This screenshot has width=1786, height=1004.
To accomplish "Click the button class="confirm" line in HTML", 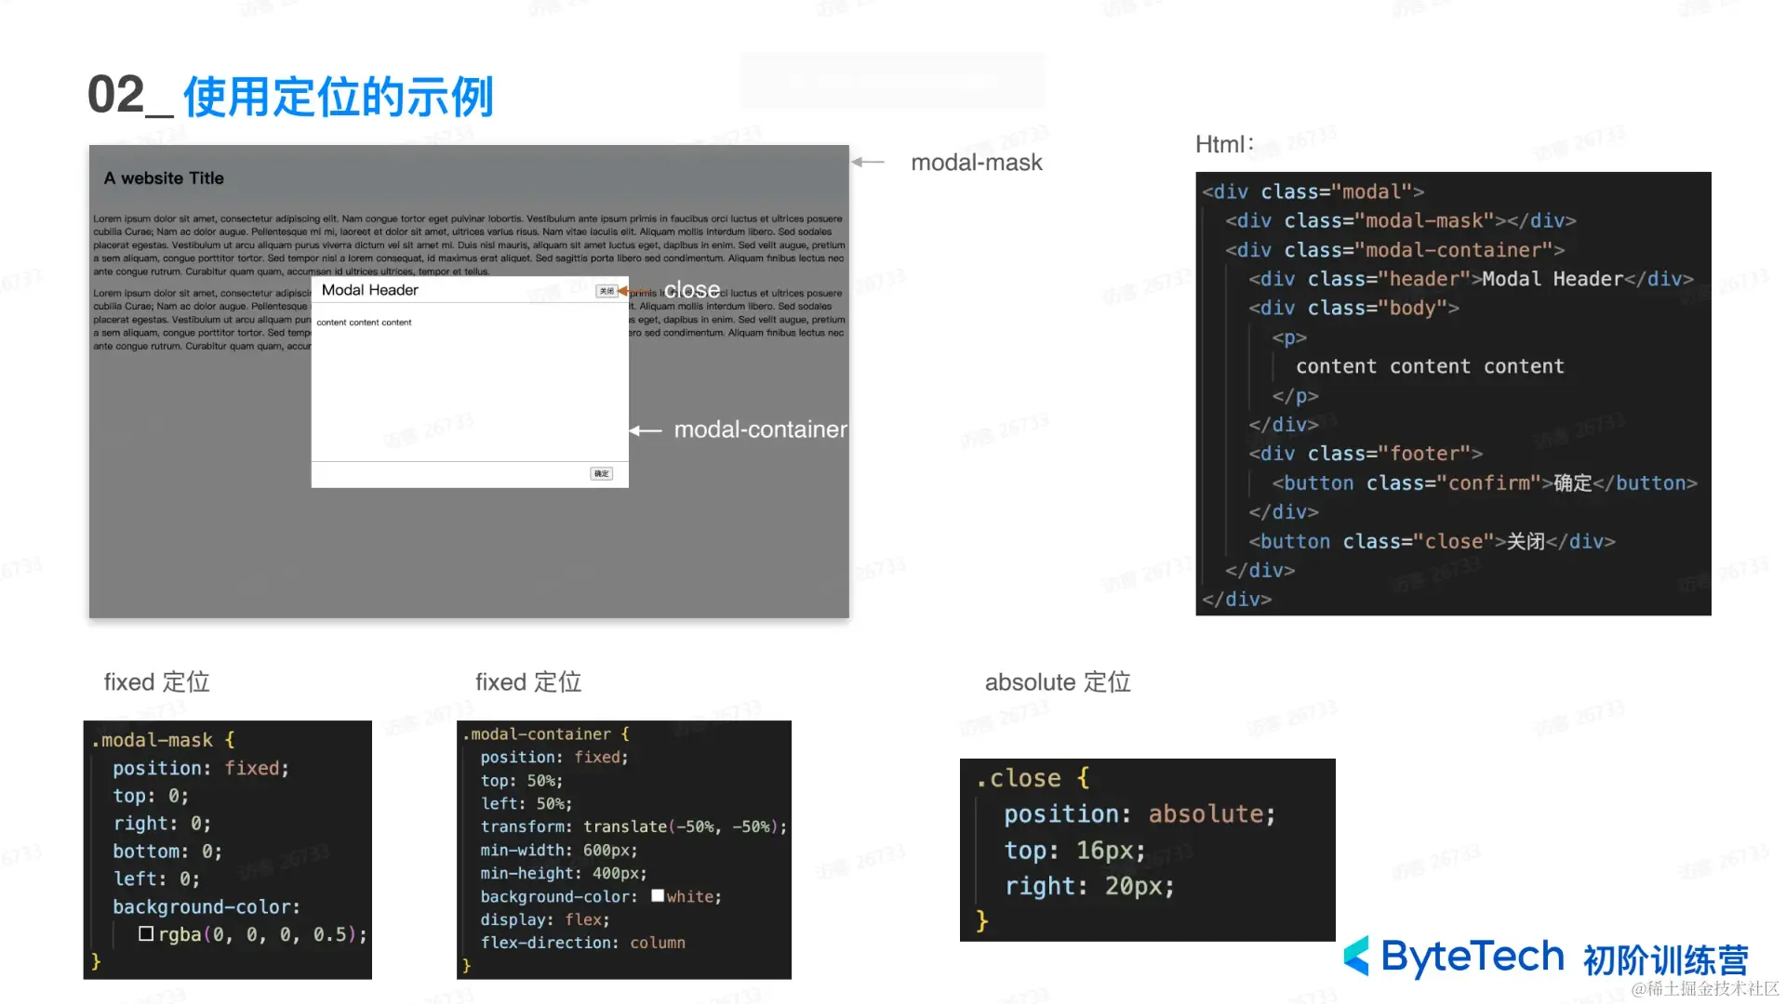I will pyautogui.click(x=1484, y=483).
